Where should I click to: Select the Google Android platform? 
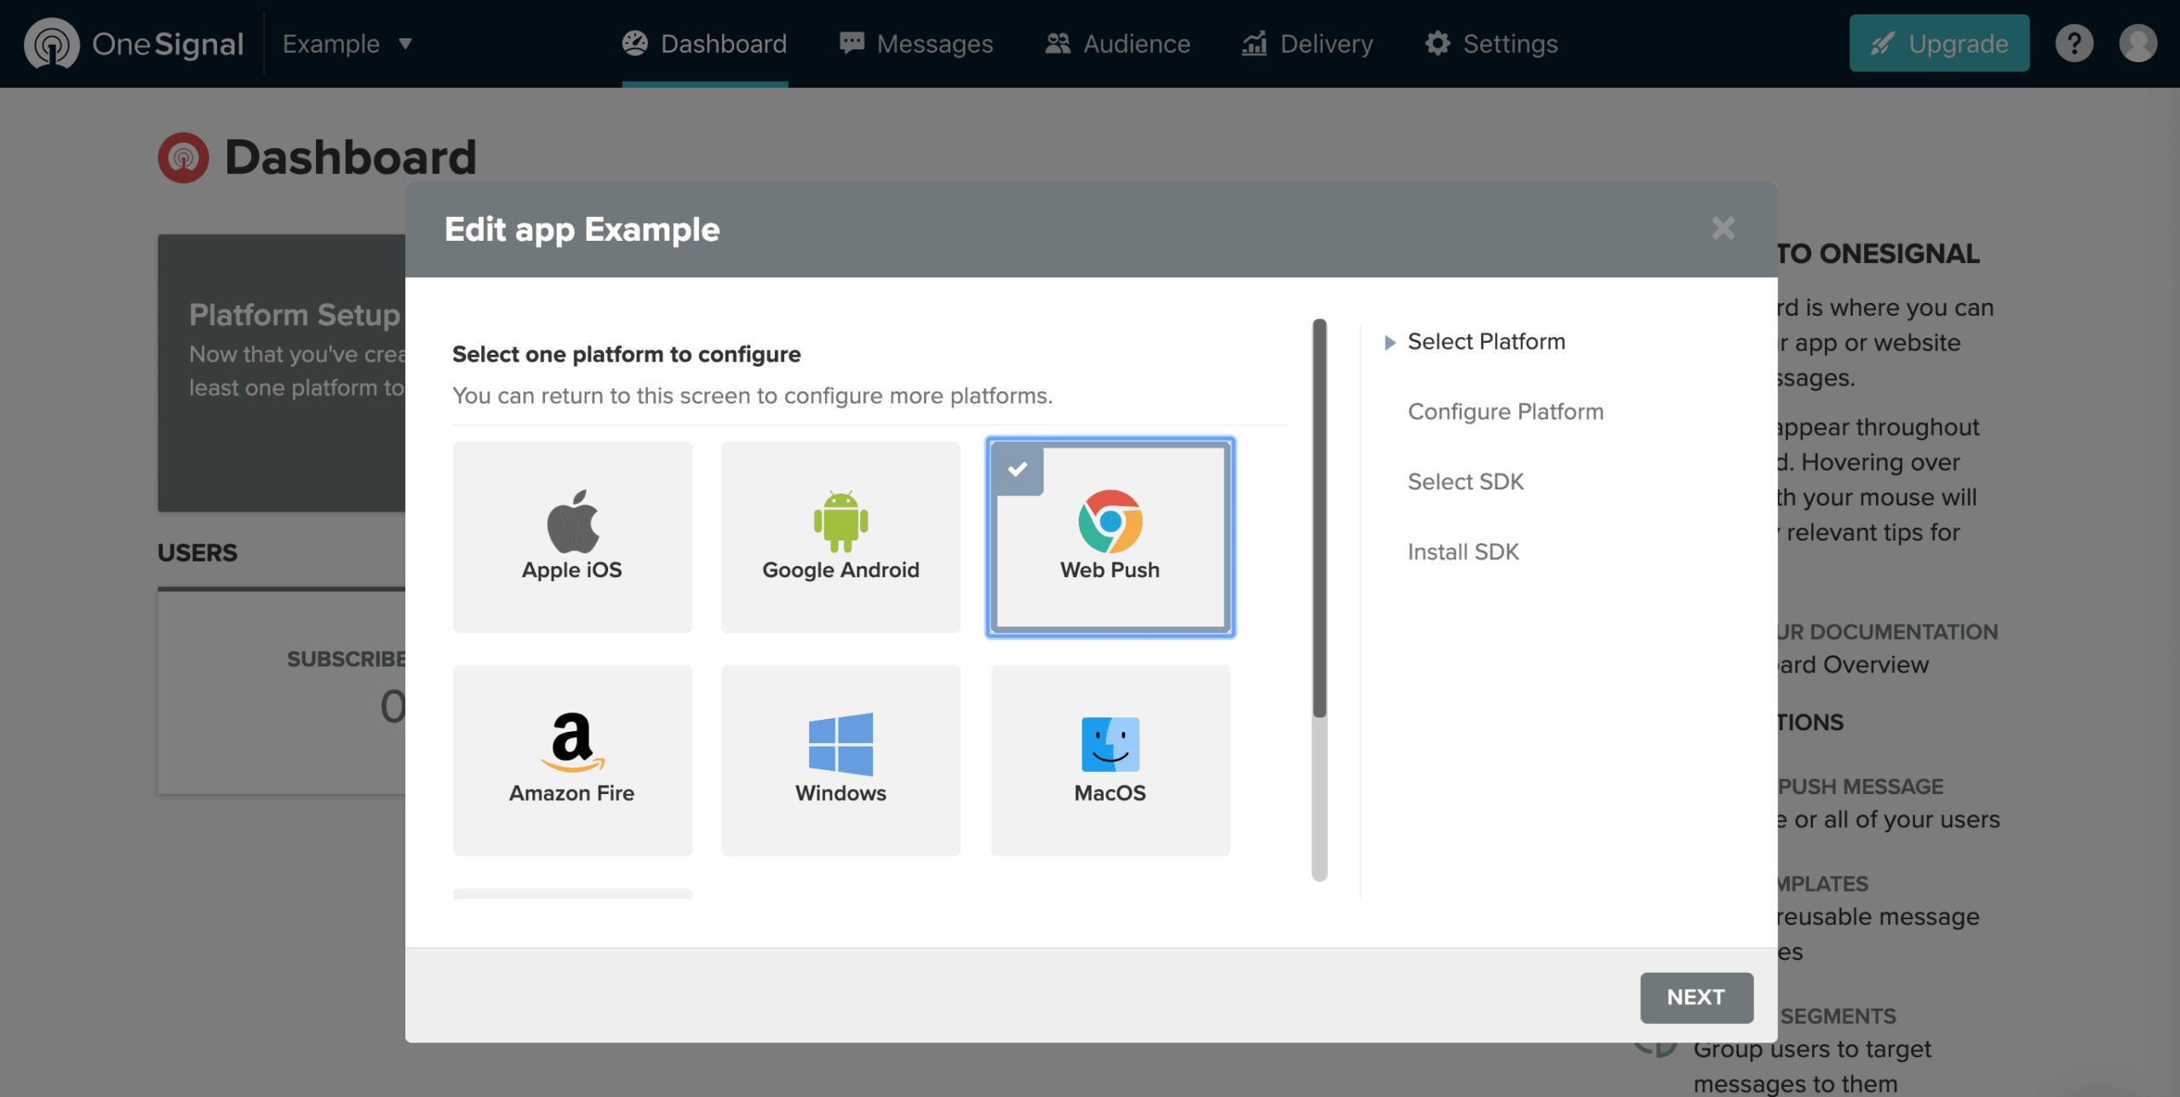pyautogui.click(x=840, y=537)
